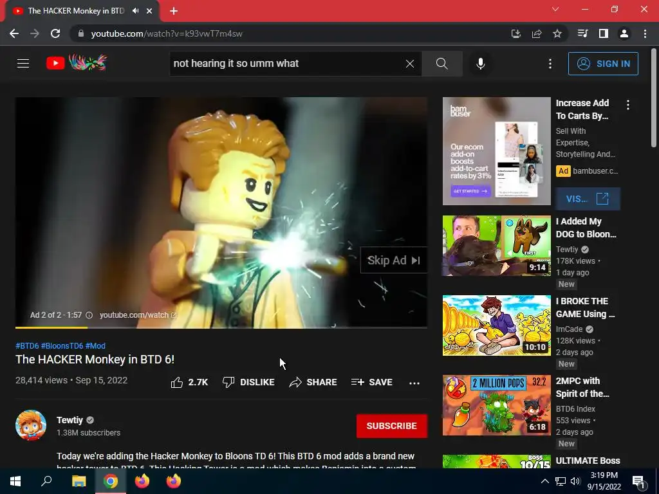Go forward in browser history
Image resolution: width=659 pixels, height=494 pixels.
35,33
